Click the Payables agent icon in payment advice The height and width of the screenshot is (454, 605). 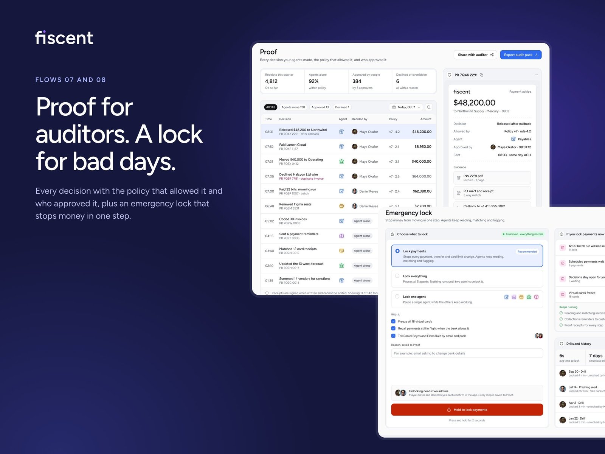[513, 139]
